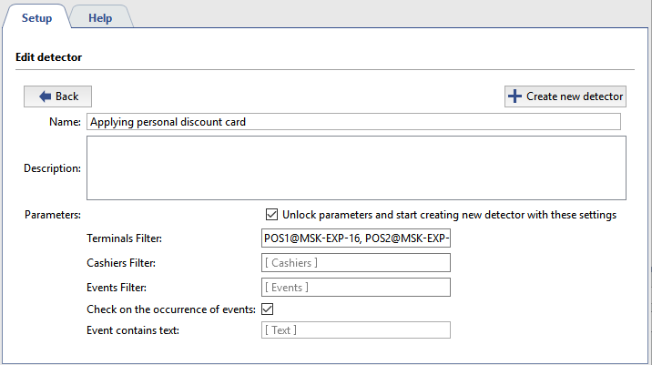Toggle the Unlock parameters checkbox
This screenshot has width=652, height=365.
pos(271,215)
